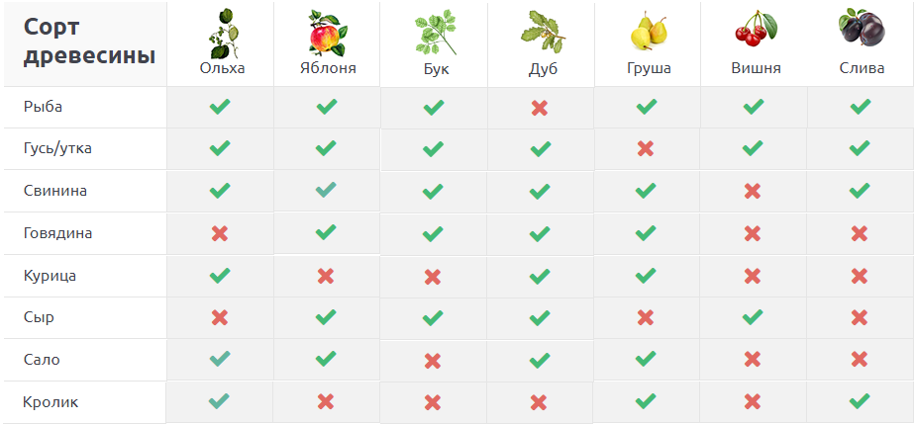This screenshot has width=914, height=424.
Task: Click the Сорт древесины header cell
Action: click(x=85, y=42)
